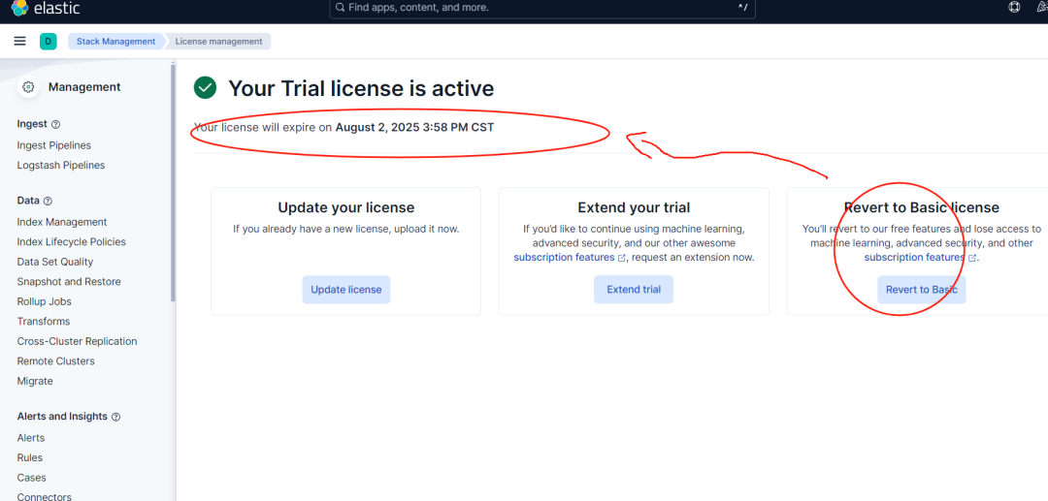Click License management breadcrumb
1048x501 pixels.
(x=218, y=42)
